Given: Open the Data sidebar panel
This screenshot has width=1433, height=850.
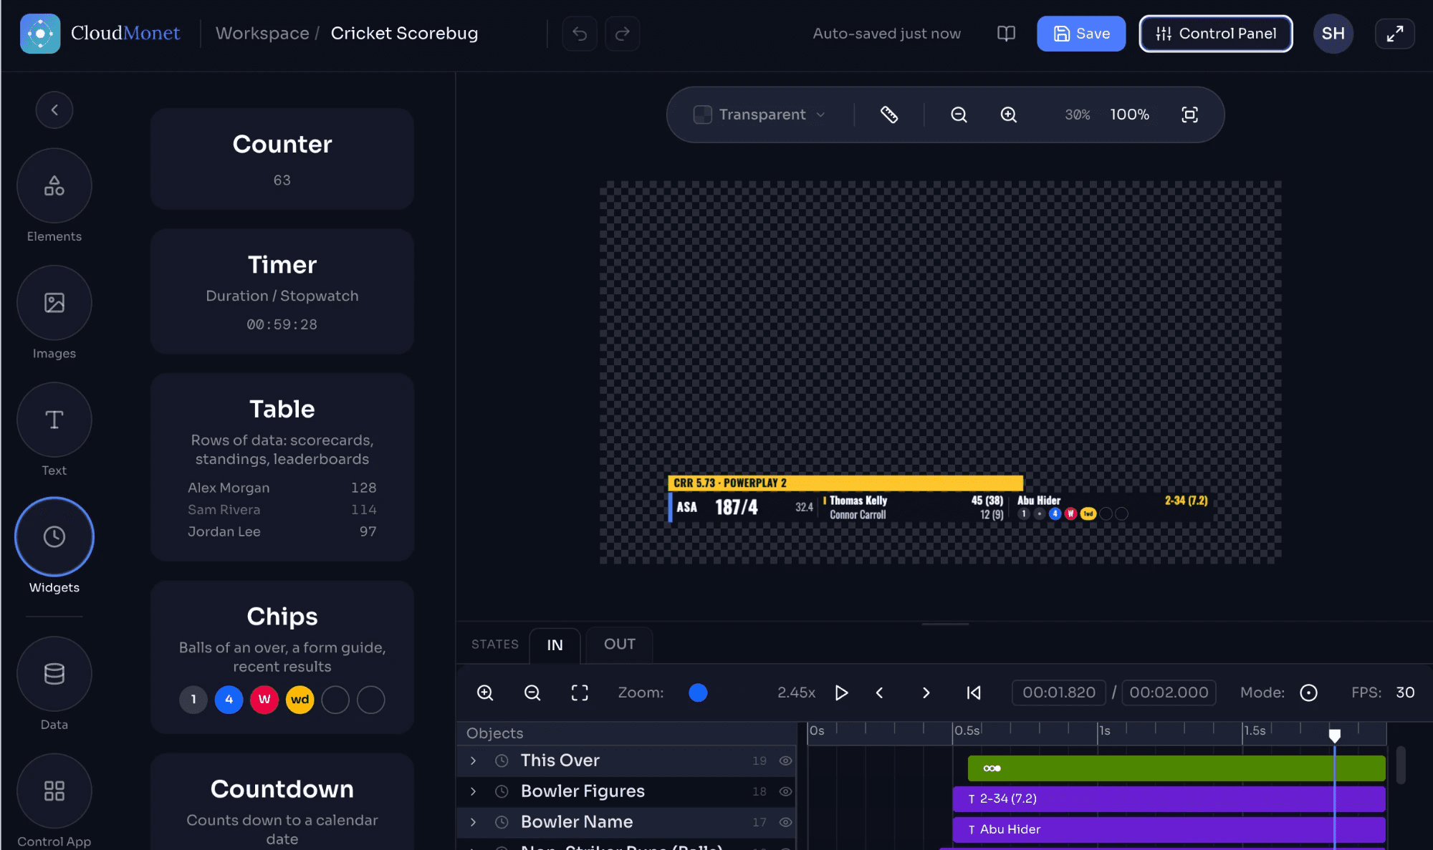Looking at the screenshot, I should (54, 674).
